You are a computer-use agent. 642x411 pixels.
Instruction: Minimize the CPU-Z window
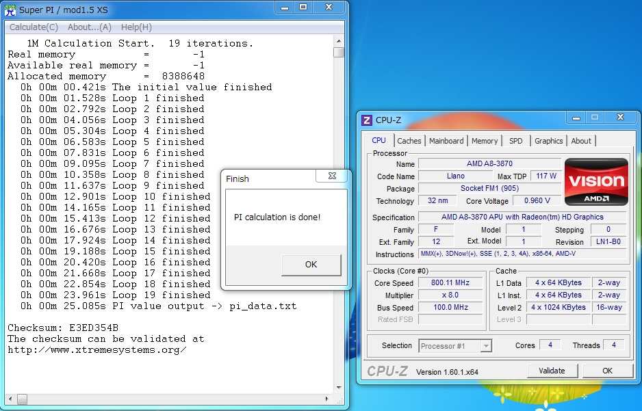[576, 118]
